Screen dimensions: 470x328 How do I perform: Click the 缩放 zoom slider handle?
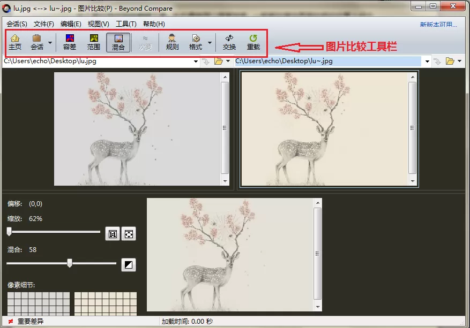(x=9, y=231)
